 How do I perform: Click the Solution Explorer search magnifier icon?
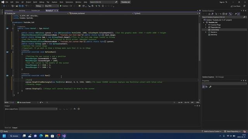[x=245, y=17]
